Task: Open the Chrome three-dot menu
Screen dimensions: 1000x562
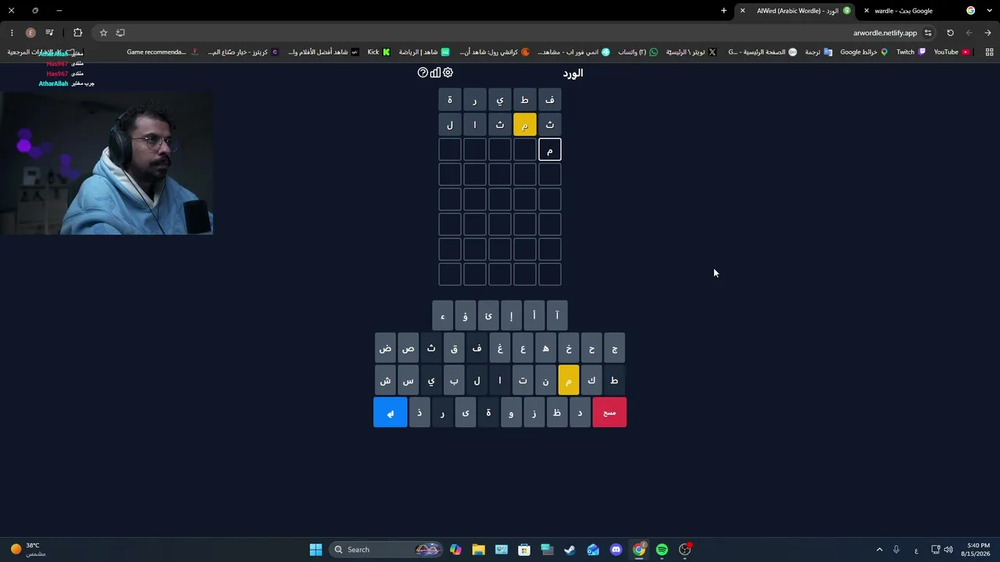Action: (12, 33)
